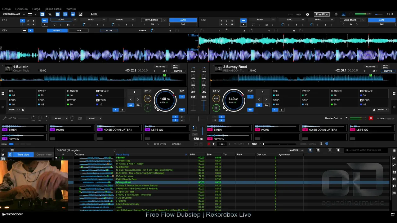
Task: Click the Free Plus plan button
Action: point(322,14)
